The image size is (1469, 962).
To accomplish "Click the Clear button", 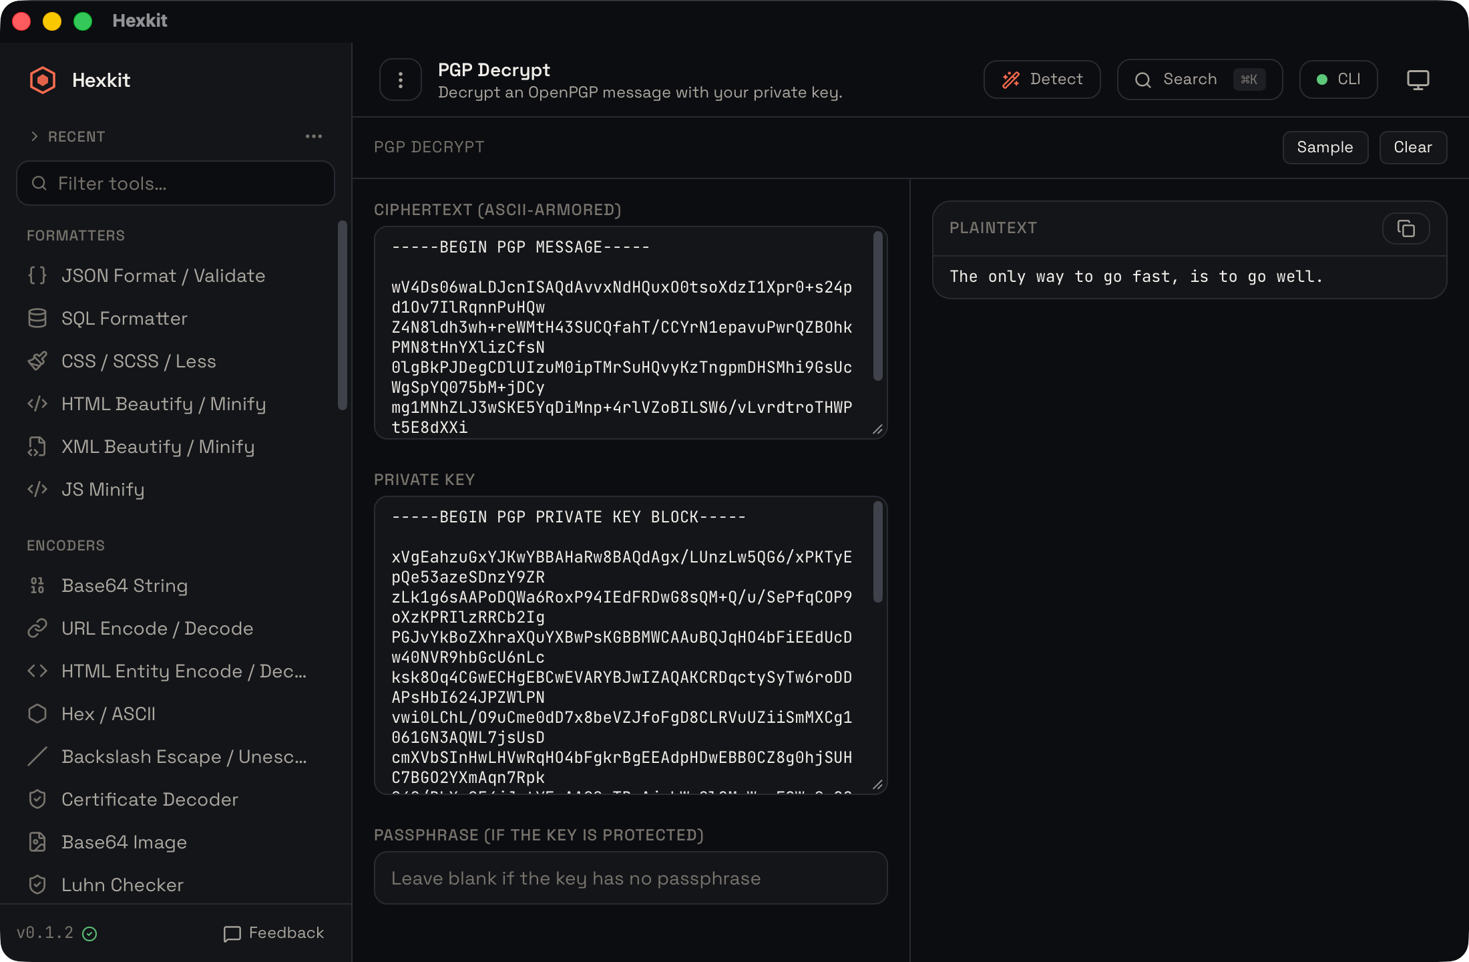I will tap(1413, 147).
